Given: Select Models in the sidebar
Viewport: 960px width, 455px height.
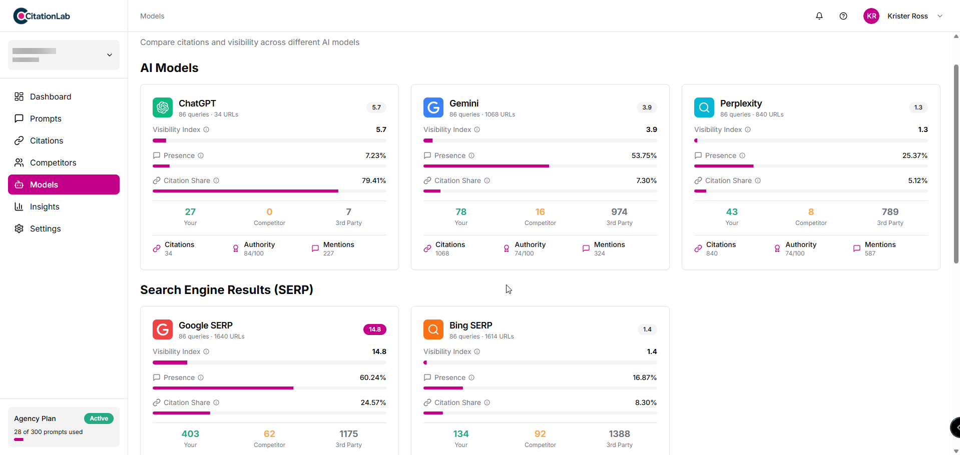Looking at the screenshot, I should coord(43,184).
